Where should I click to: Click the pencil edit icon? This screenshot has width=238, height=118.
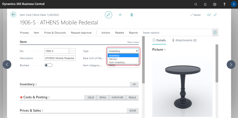click(x=108, y=15)
